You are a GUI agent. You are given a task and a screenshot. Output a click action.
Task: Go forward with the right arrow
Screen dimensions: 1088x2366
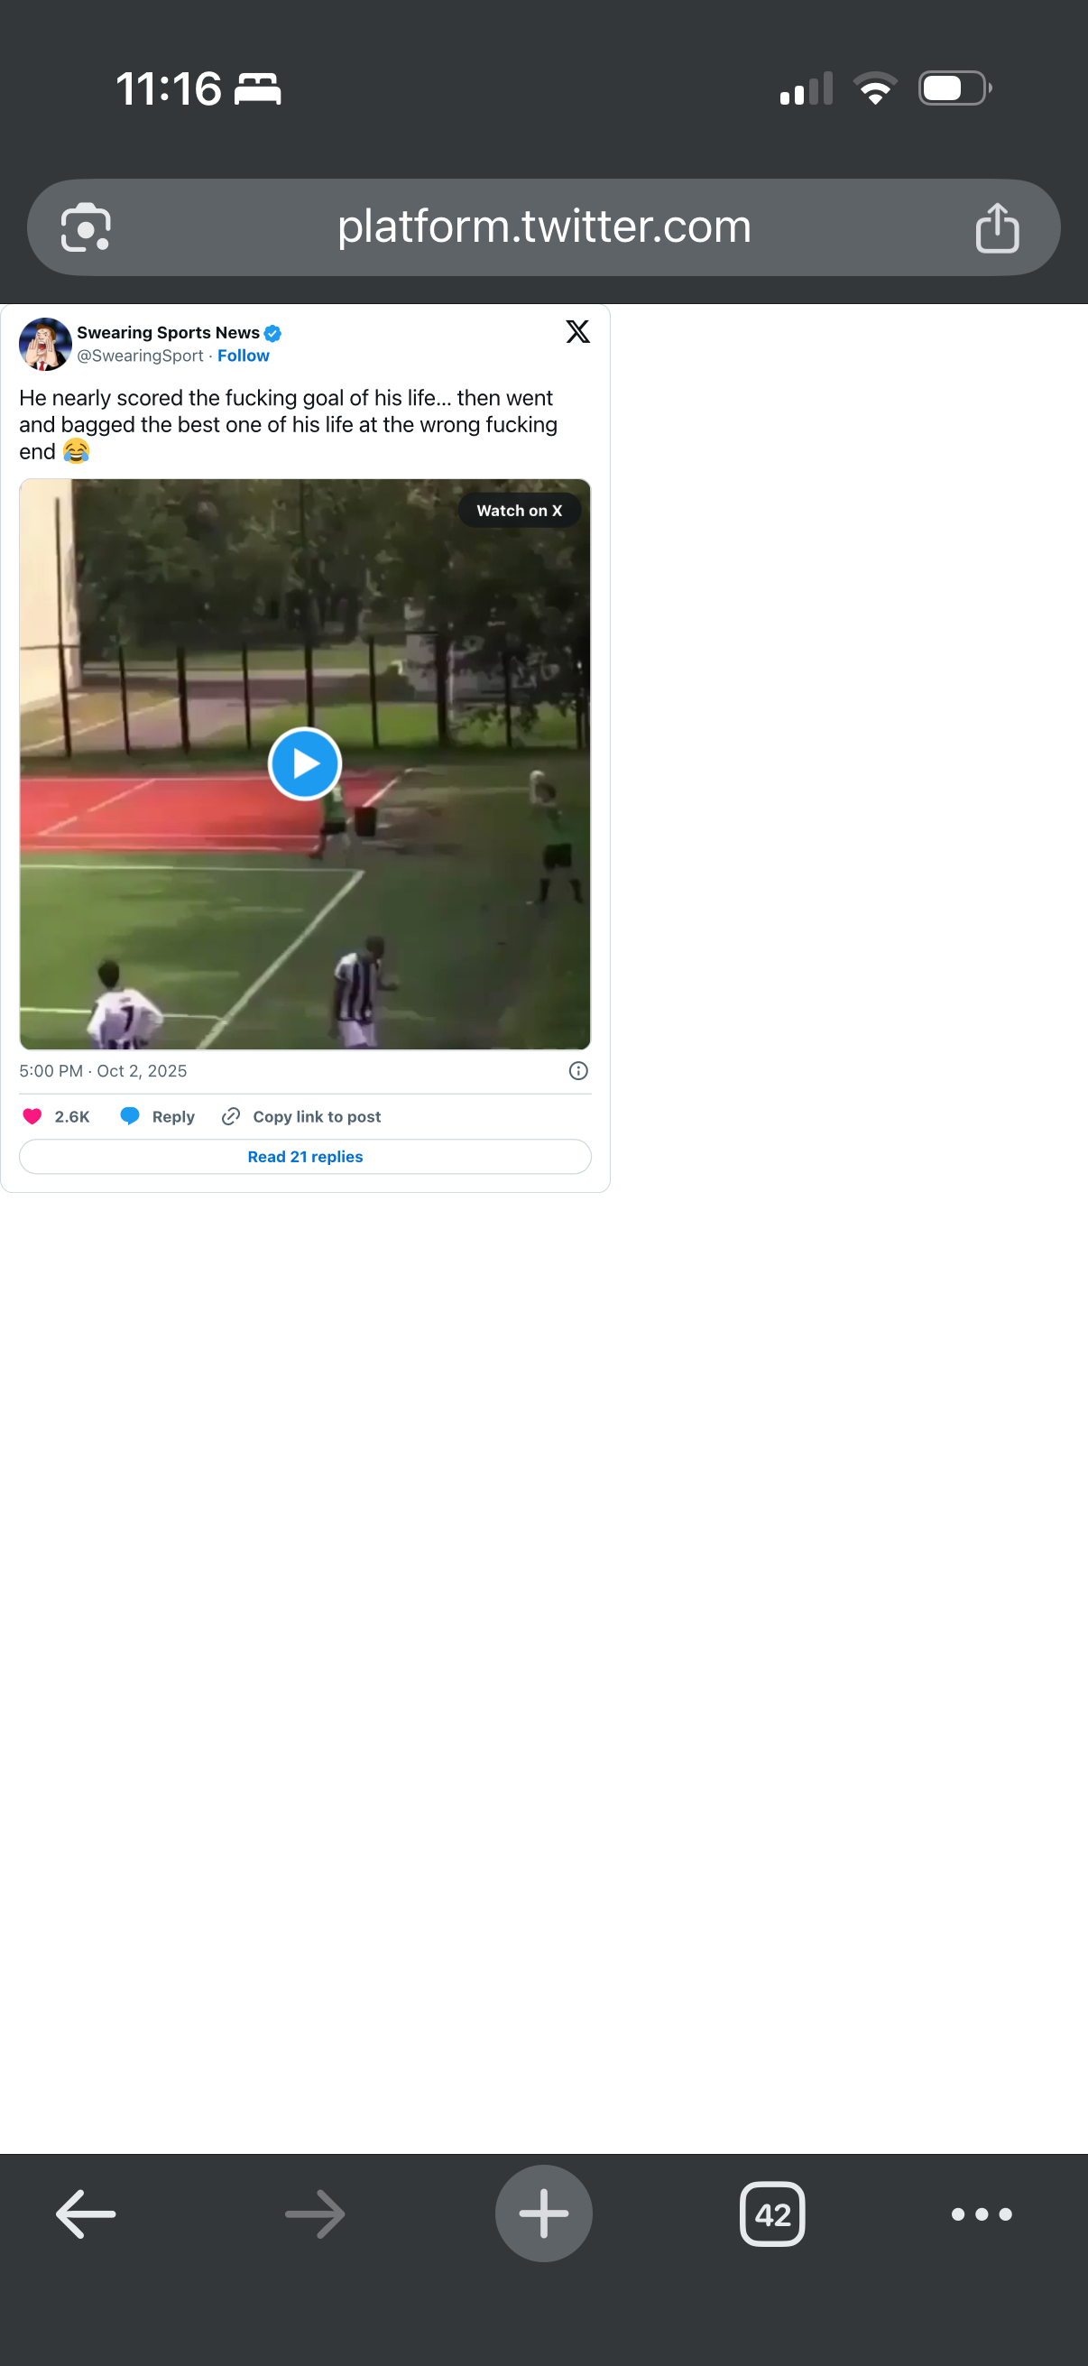(x=314, y=2214)
